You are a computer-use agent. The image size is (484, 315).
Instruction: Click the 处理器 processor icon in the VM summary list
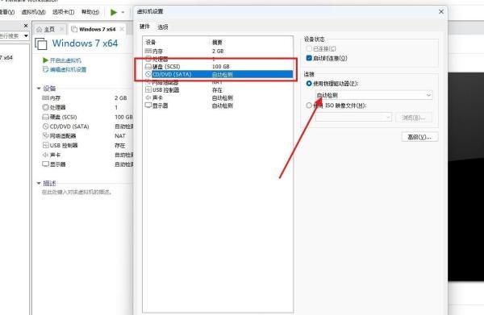tap(45, 107)
